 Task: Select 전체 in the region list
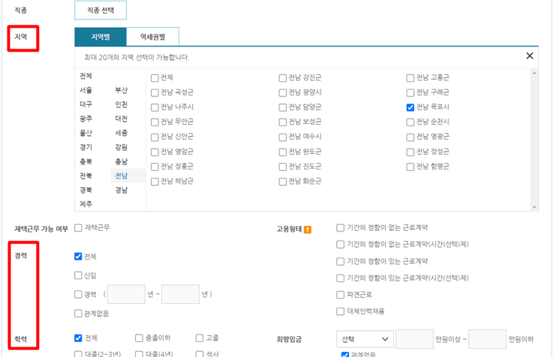tap(86, 76)
